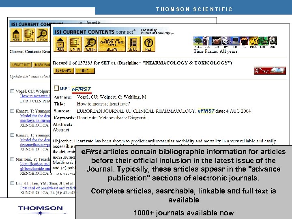The image size is (292, 219).
Task: Click eFIRST date '4 AUG 2004' text
Action: click(x=238, y=111)
